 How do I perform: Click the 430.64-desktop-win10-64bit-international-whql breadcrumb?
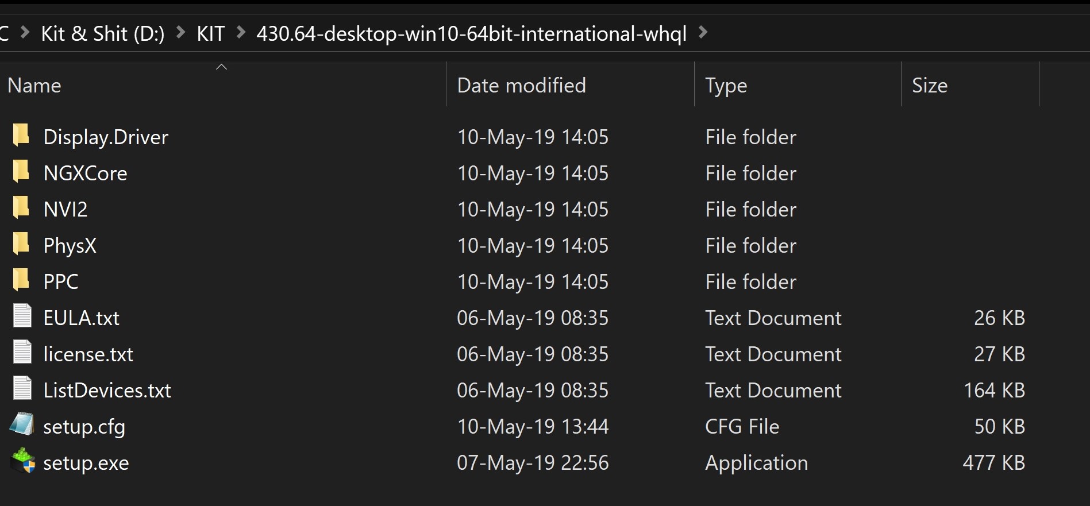pyautogui.click(x=472, y=34)
